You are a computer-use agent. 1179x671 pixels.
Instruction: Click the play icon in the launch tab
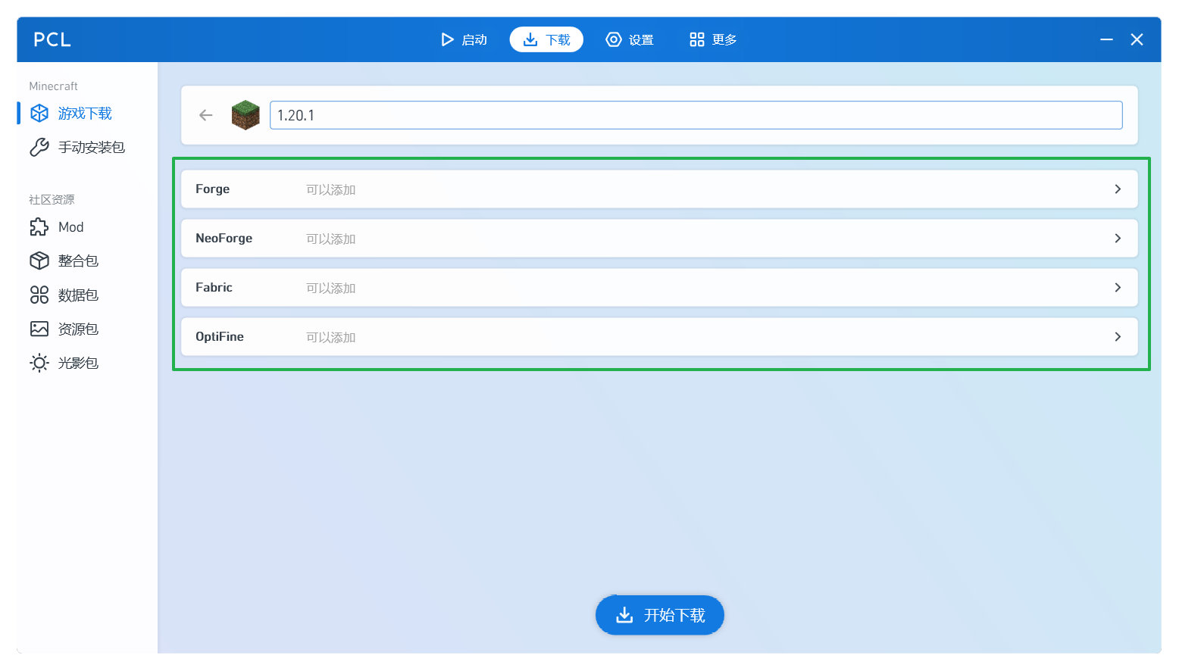point(447,39)
